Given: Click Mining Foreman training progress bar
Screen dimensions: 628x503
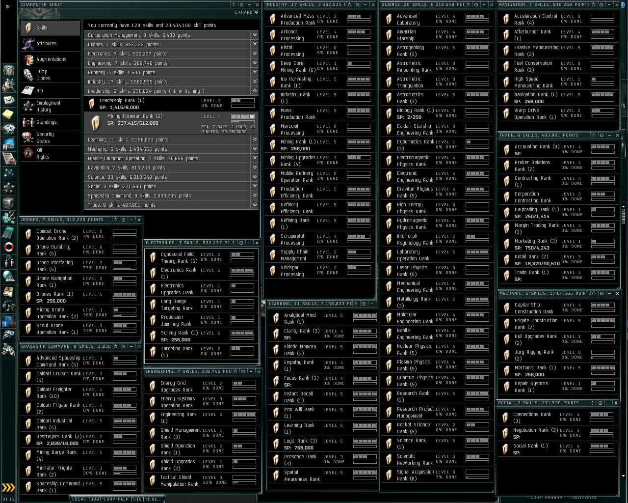Looking at the screenshot, I should pyautogui.click(x=242, y=122).
